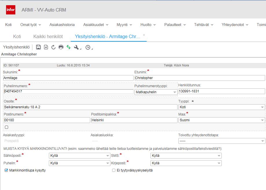This screenshot has width=266, height=190.
Task: Click the Infor logo icon
Action: (x=11, y=10)
